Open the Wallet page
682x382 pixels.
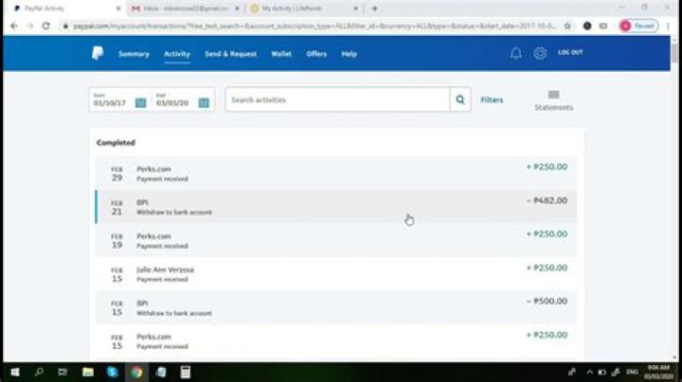click(281, 54)
